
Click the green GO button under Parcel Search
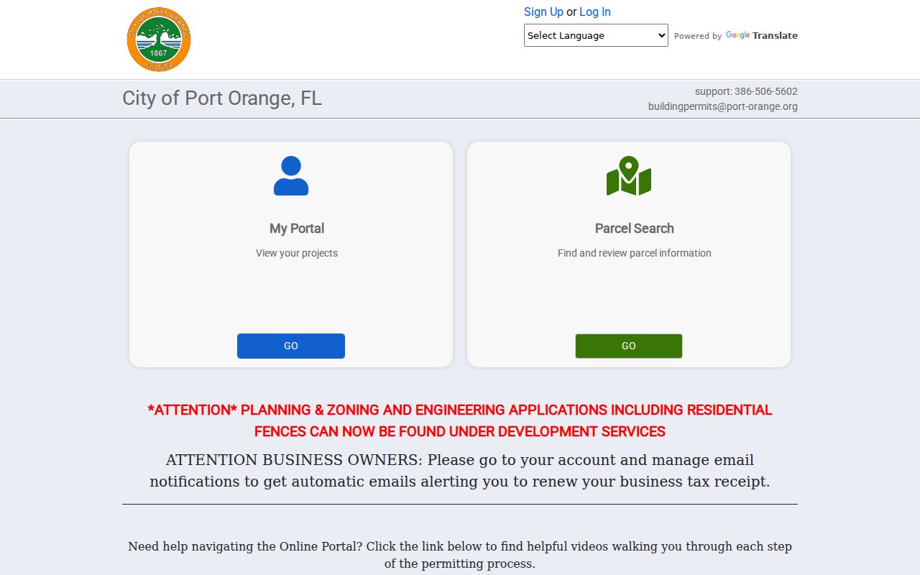[x=629, y=346]
